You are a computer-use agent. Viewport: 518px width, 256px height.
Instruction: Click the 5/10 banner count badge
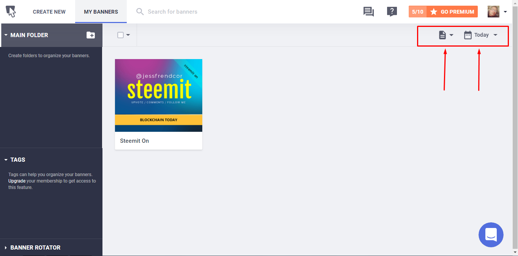coord(417,12)
